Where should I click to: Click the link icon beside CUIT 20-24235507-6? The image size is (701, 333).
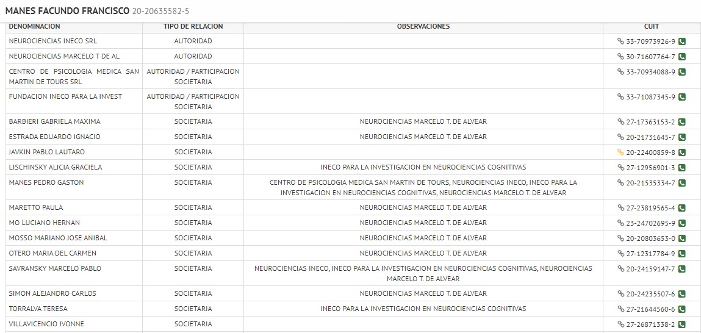pyautogui.click(x=620, y=294)
